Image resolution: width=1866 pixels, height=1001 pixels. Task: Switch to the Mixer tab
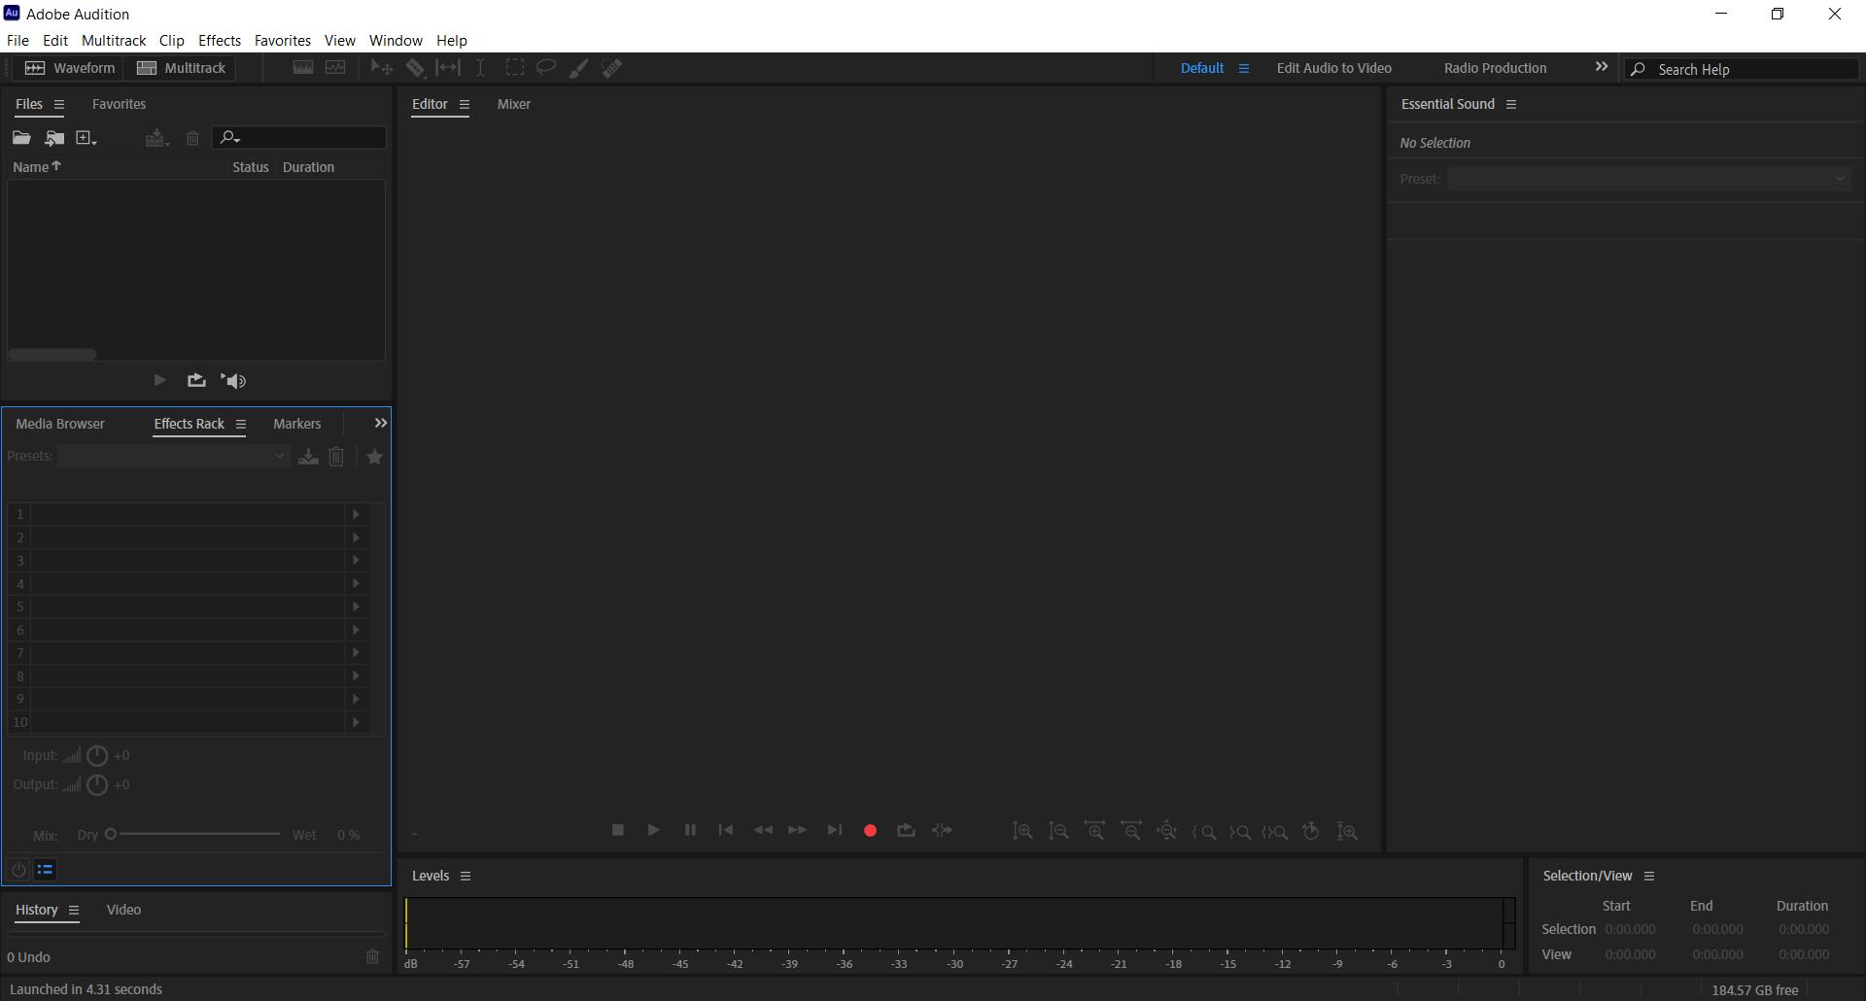click(x=514, y=104)
